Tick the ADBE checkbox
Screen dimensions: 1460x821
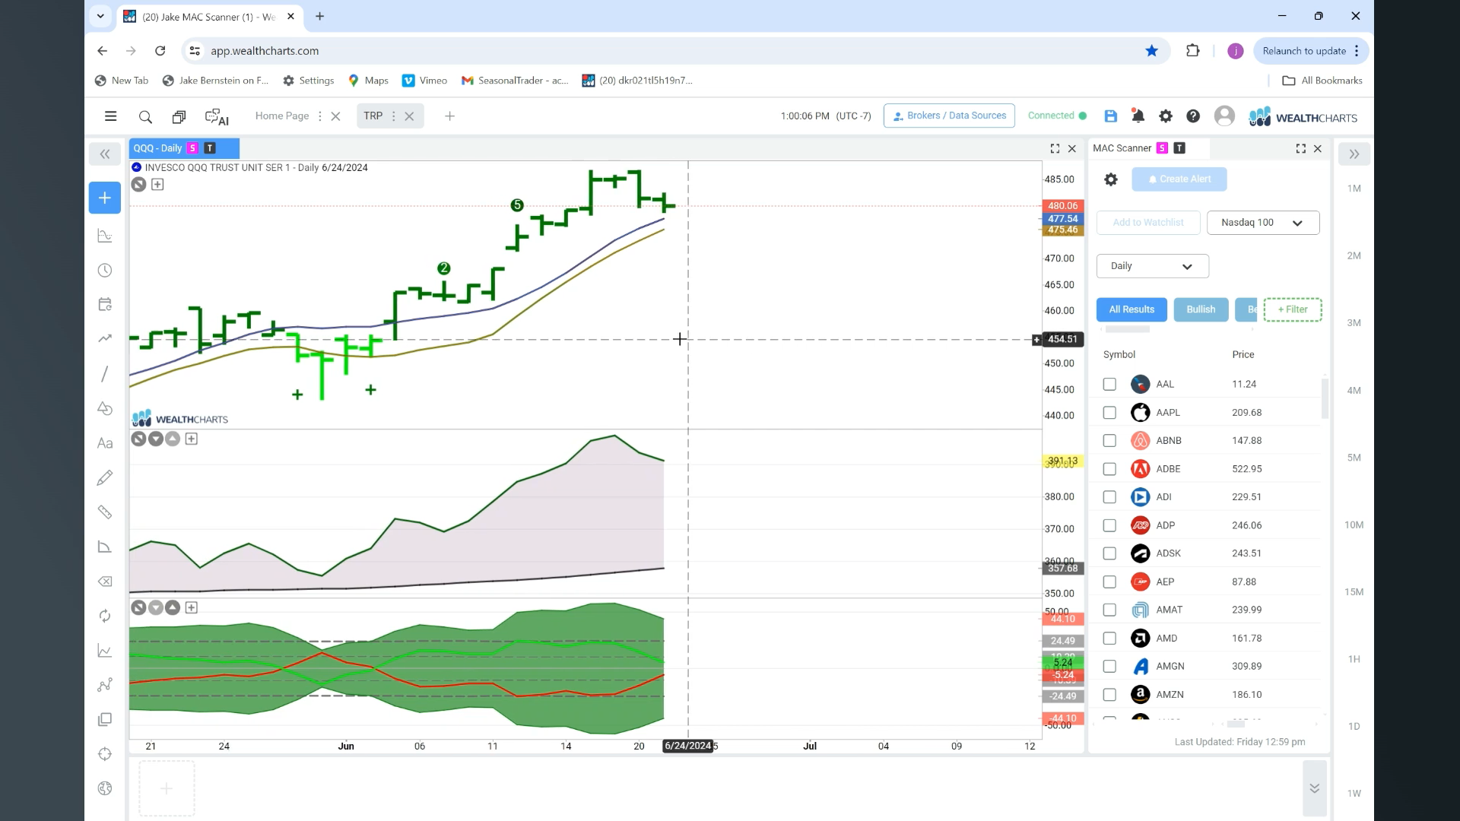tap(1109, 469)
